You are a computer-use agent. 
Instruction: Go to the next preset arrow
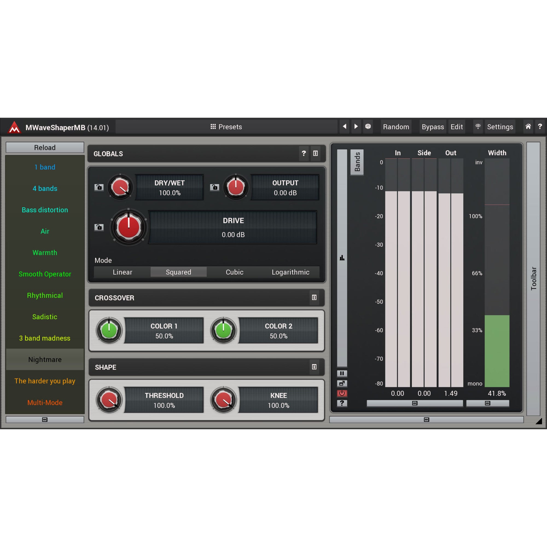pyautogui.click(x=356, y=127)
